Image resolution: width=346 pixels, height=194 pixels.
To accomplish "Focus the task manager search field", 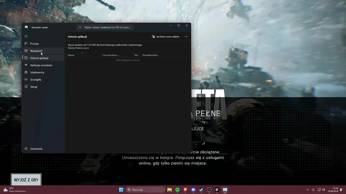I will (105, 27).
